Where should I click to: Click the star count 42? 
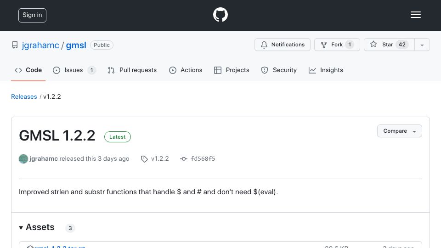pos(402,45)
